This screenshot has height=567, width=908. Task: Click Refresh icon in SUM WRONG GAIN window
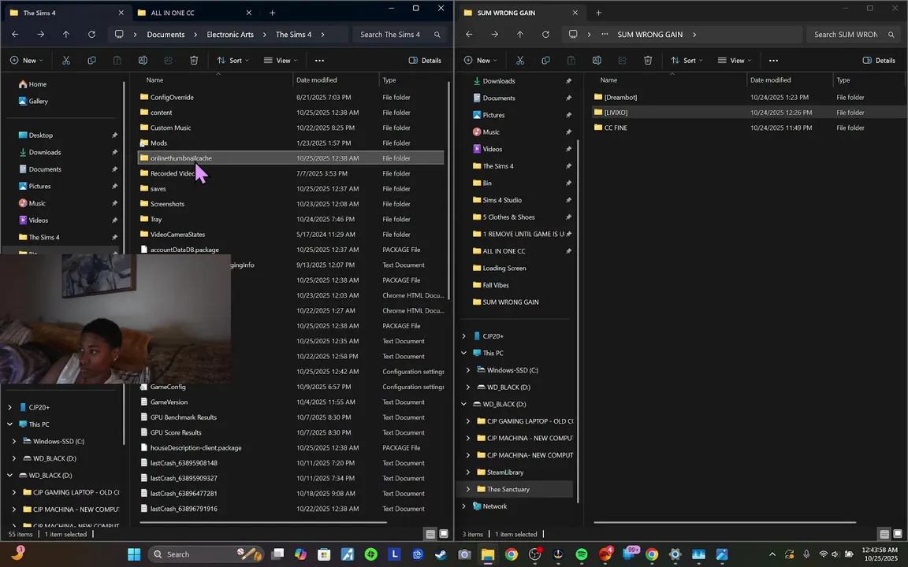[x=545, y=35]
